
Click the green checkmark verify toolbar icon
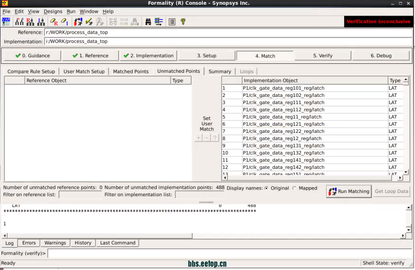pyautogui.click(x=89, y=22)
